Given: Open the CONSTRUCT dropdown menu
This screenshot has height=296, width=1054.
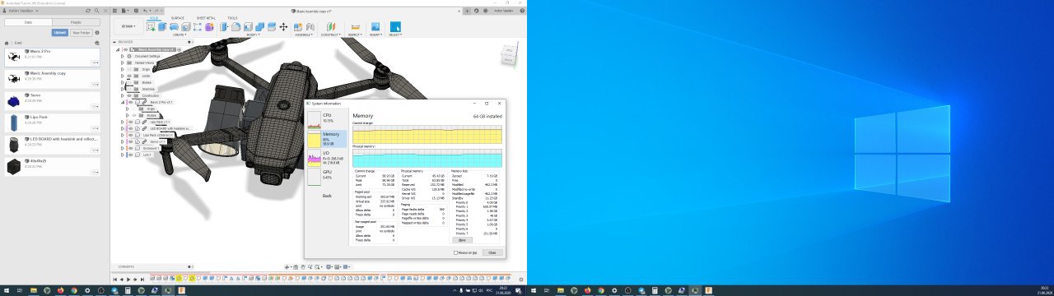Looking at the screenshot, I should coord(331,35).
